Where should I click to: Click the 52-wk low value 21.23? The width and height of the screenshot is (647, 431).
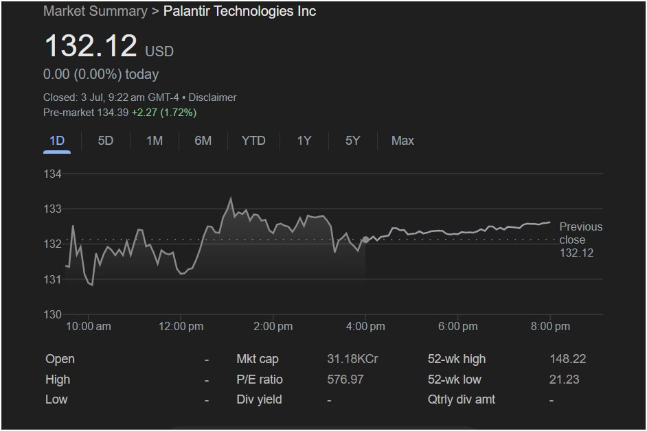(564, 380)
